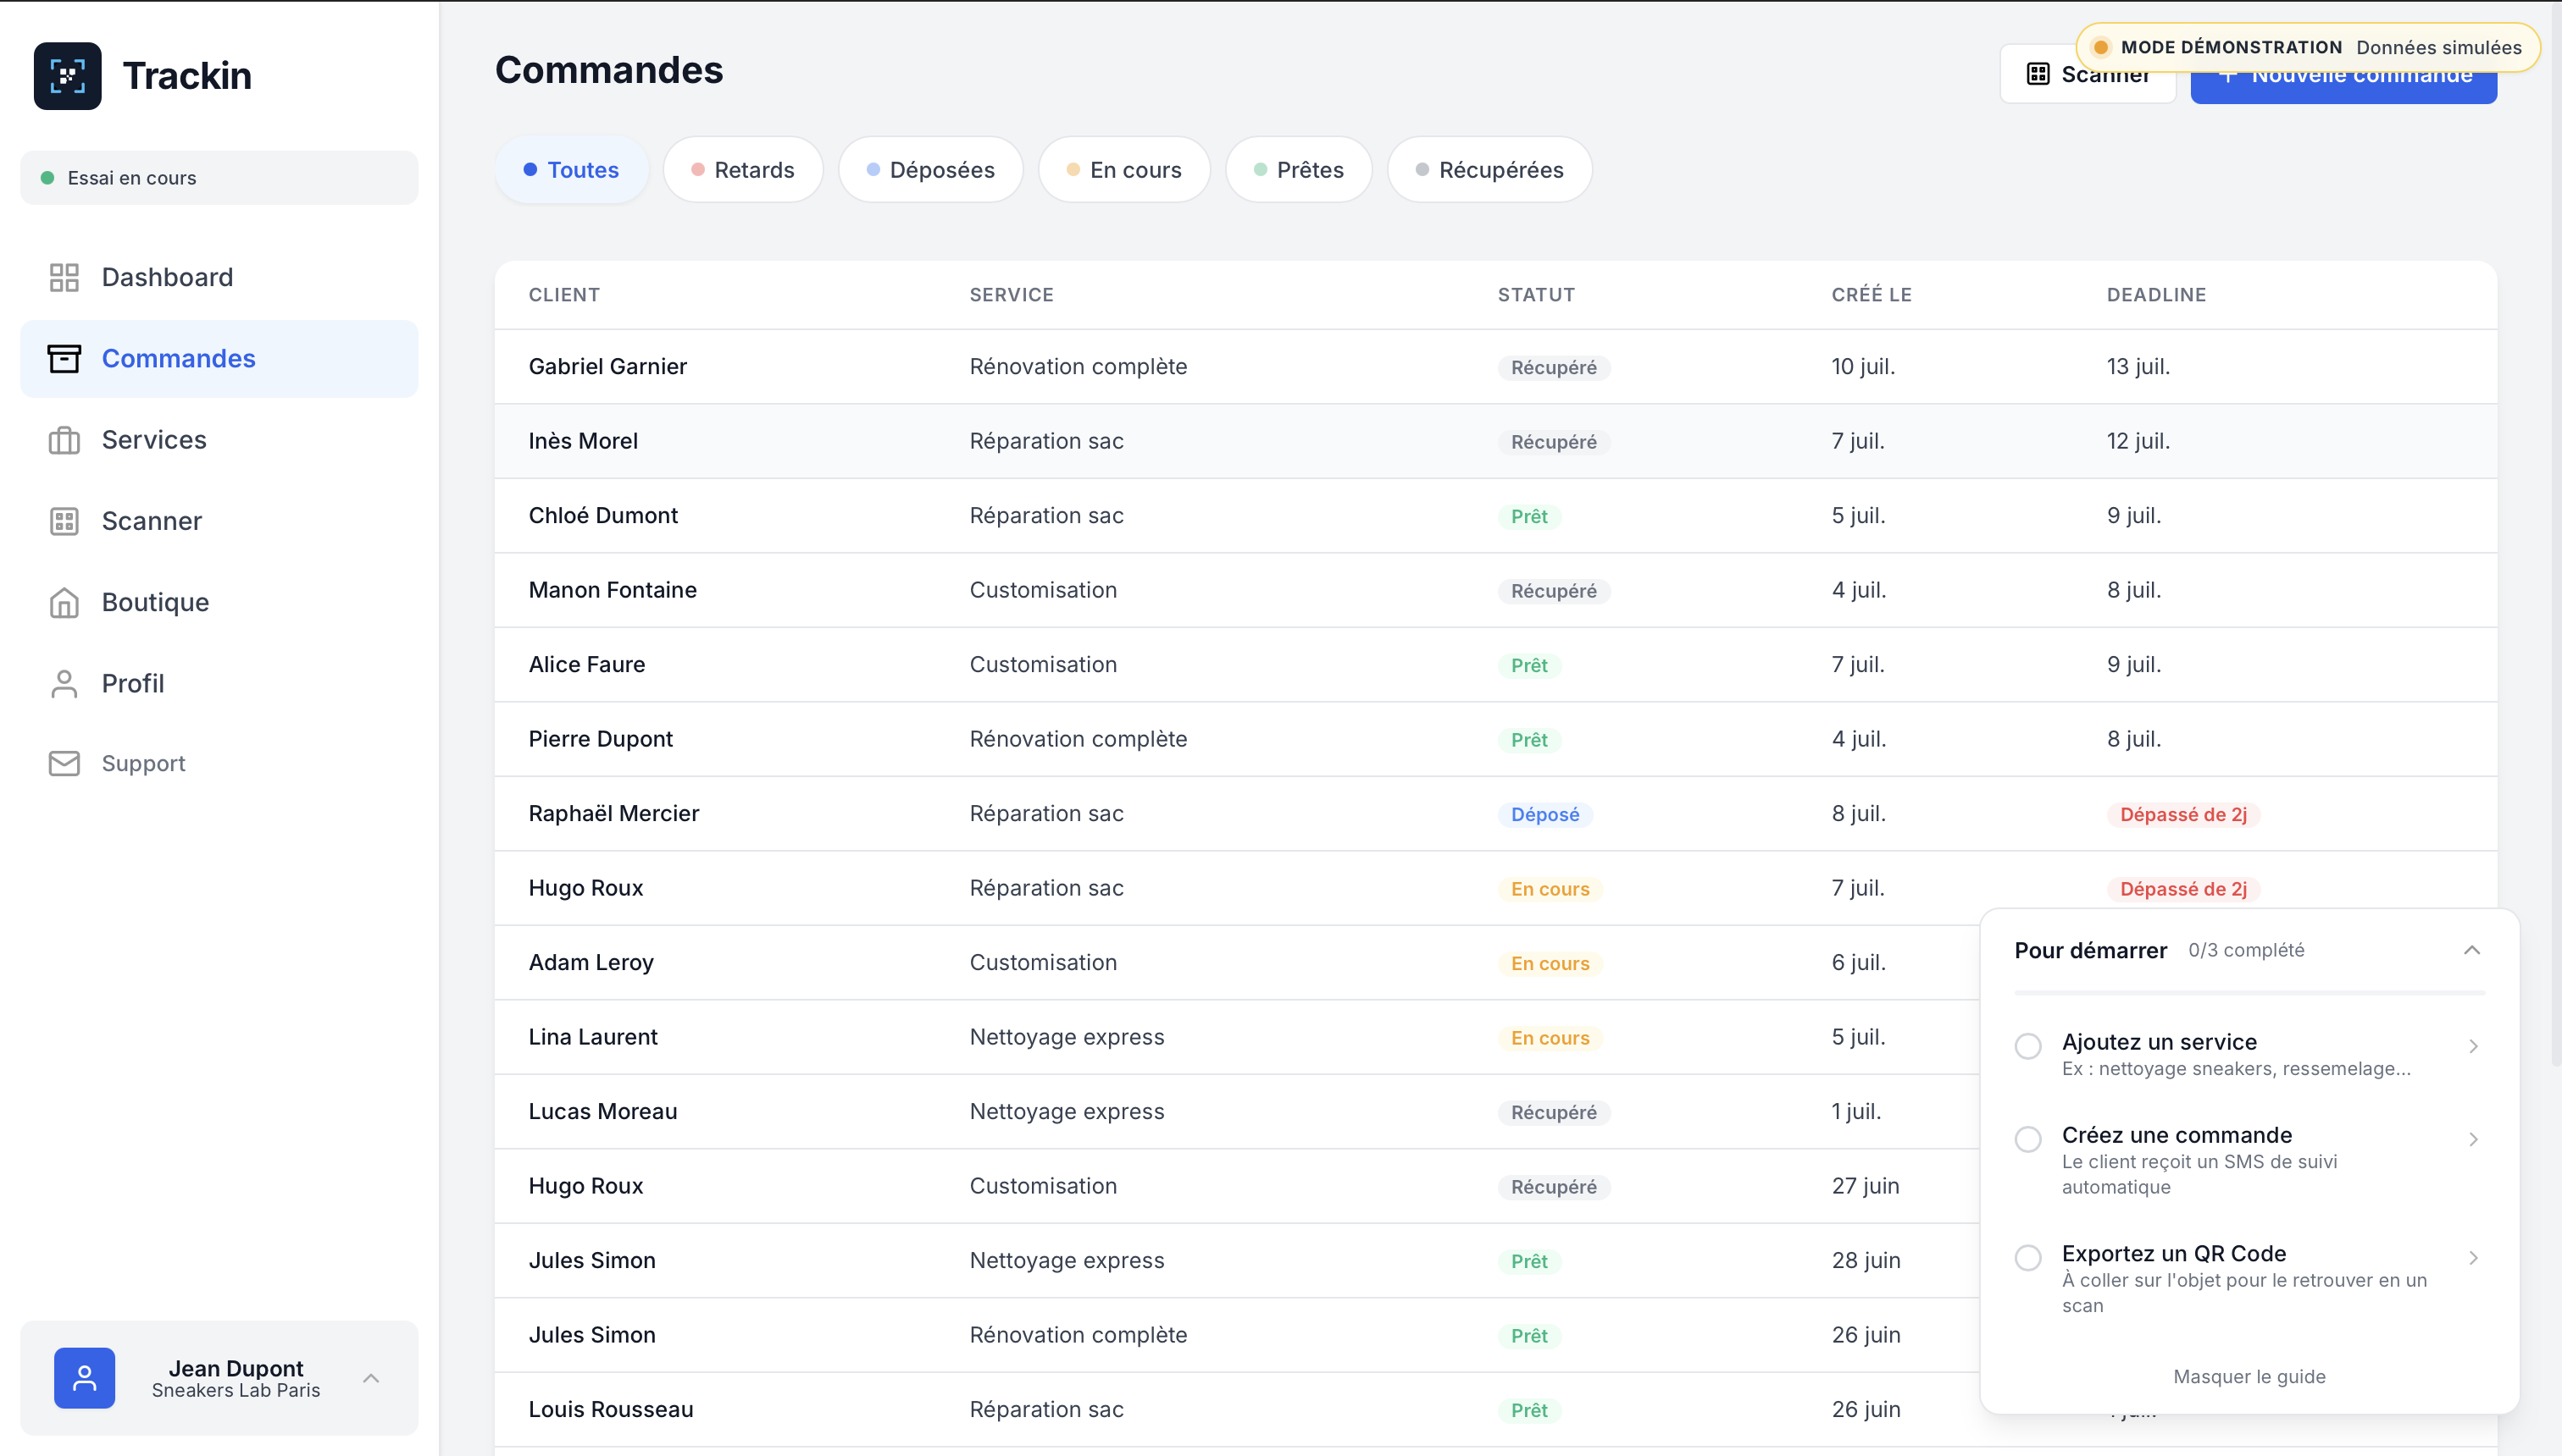Screen dimensions: 2562x1456
Task: Check the 'Ajoutez un service' circle
Action: pyautogui.click(x=2027, y=1046)
